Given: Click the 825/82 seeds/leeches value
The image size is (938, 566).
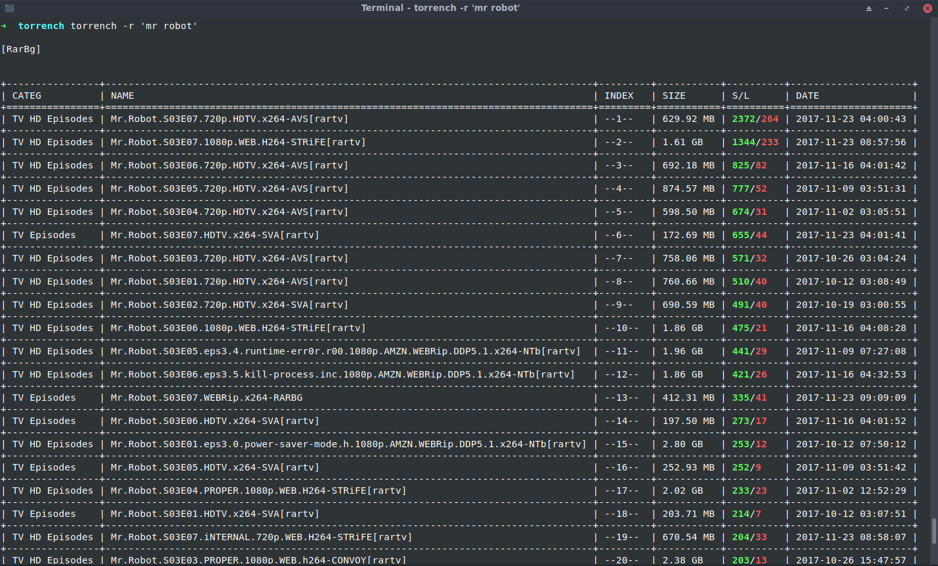Looking at the screenshot, I should pyautogui.click(x=750, y=165).
